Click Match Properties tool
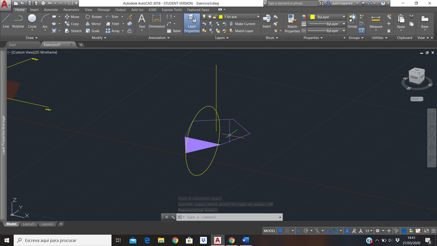This screenshot has width=437, height=246. [x=292, y=23]
